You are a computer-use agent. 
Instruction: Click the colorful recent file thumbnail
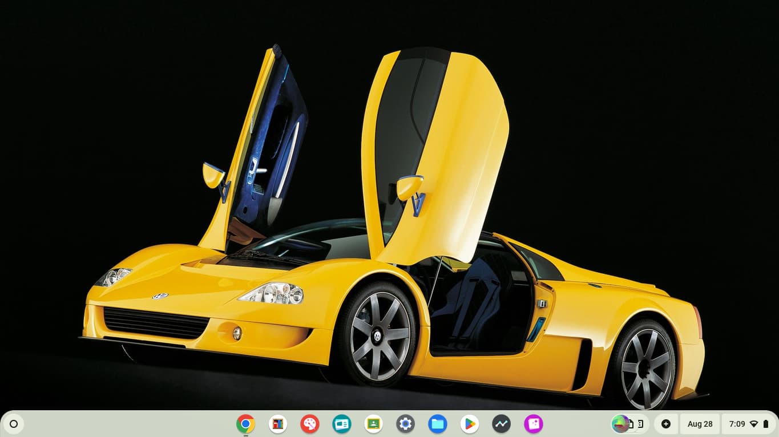point(619,424)
